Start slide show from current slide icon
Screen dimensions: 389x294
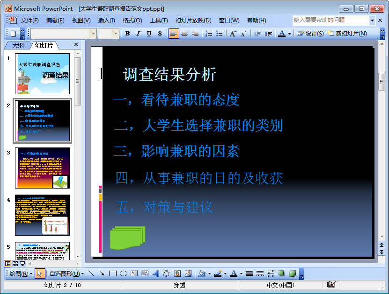(x=22, y=264)
